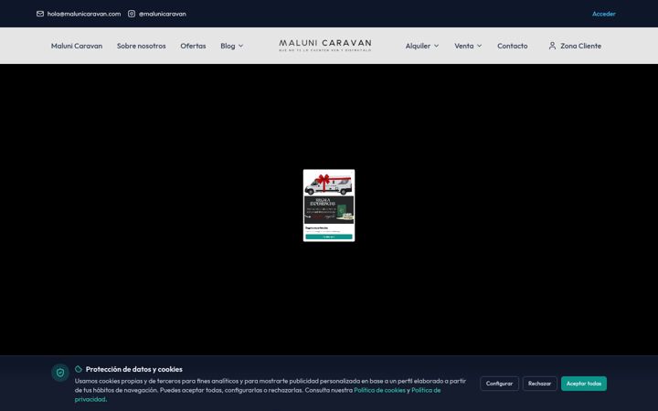Open the Sobre nosotros page
Viewport: 658px width, 411px height.
[142, 46]
